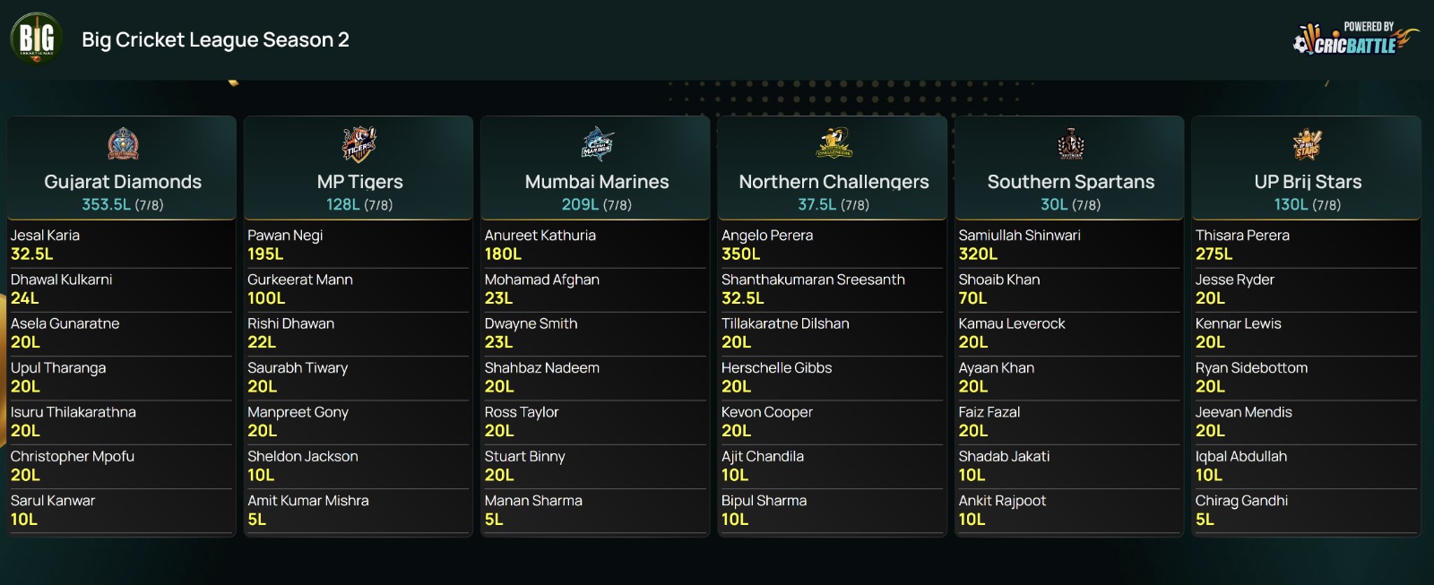Select the Gujarat Diamonds team crest

pyautogui.click(x=123, y=144)
